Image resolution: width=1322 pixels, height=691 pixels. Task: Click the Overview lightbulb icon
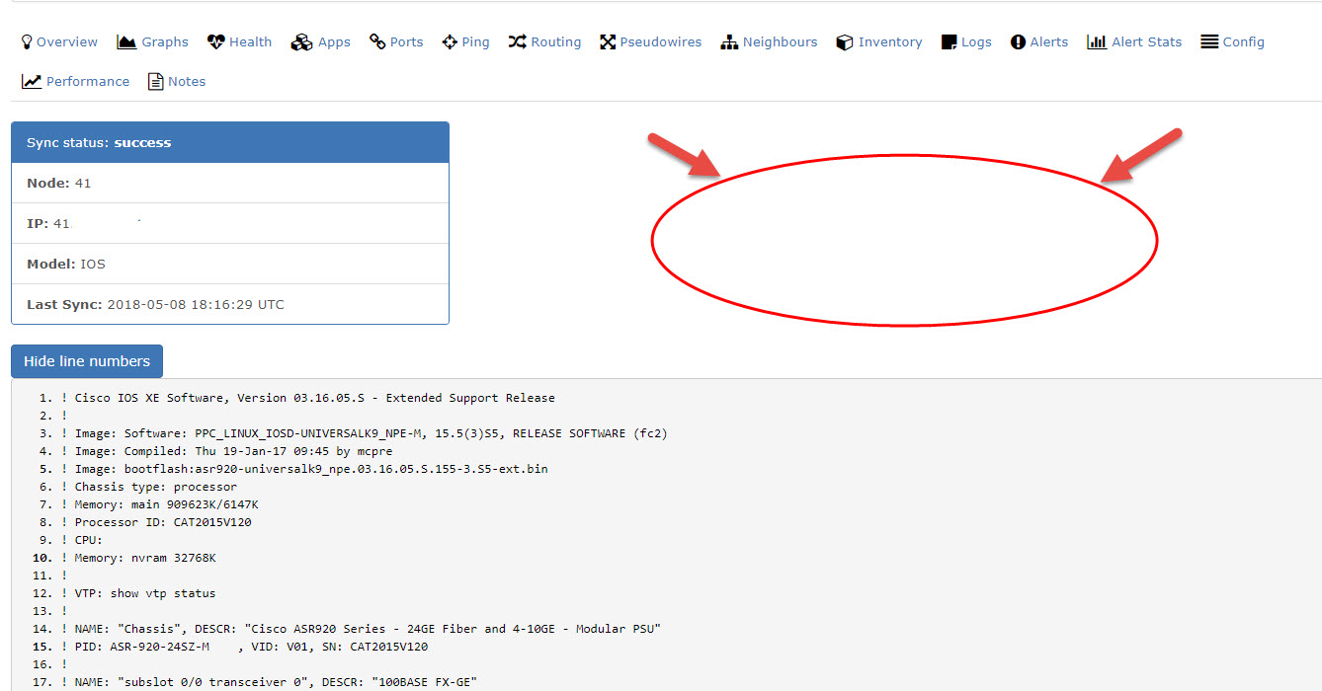click(x=27, y=41)
